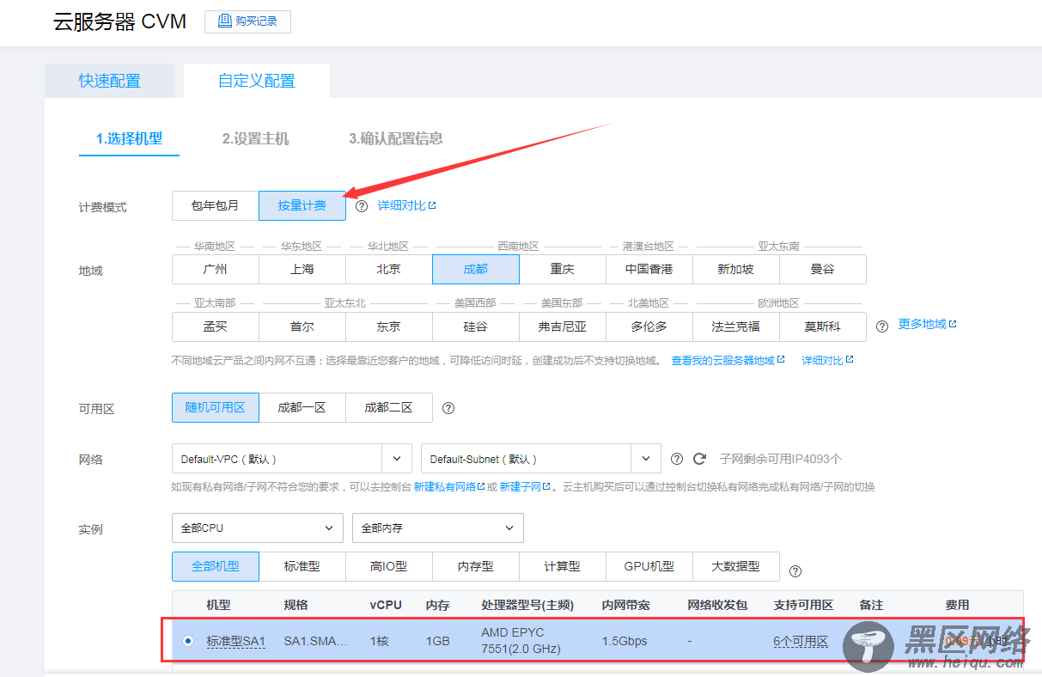Screen dimensions: 1042x677
Task: Select 法兰克福 region
Action: (736, 326)
